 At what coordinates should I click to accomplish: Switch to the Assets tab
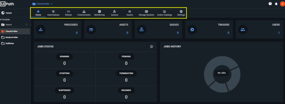(x=130, y=13)
